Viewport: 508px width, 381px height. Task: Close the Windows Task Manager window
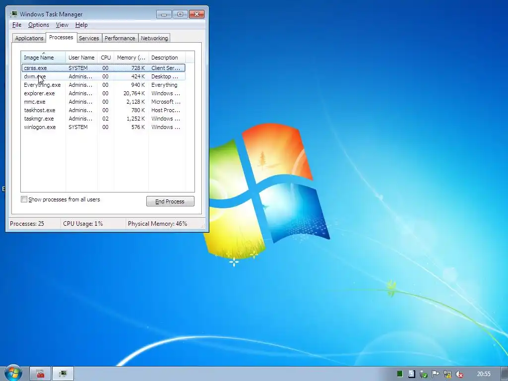196,14
